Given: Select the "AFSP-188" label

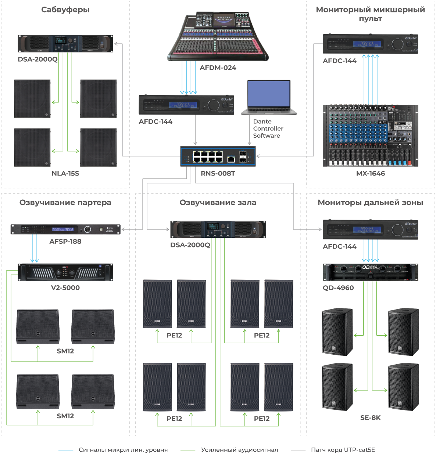Looking at the screenshot, I should pos(65,241).
